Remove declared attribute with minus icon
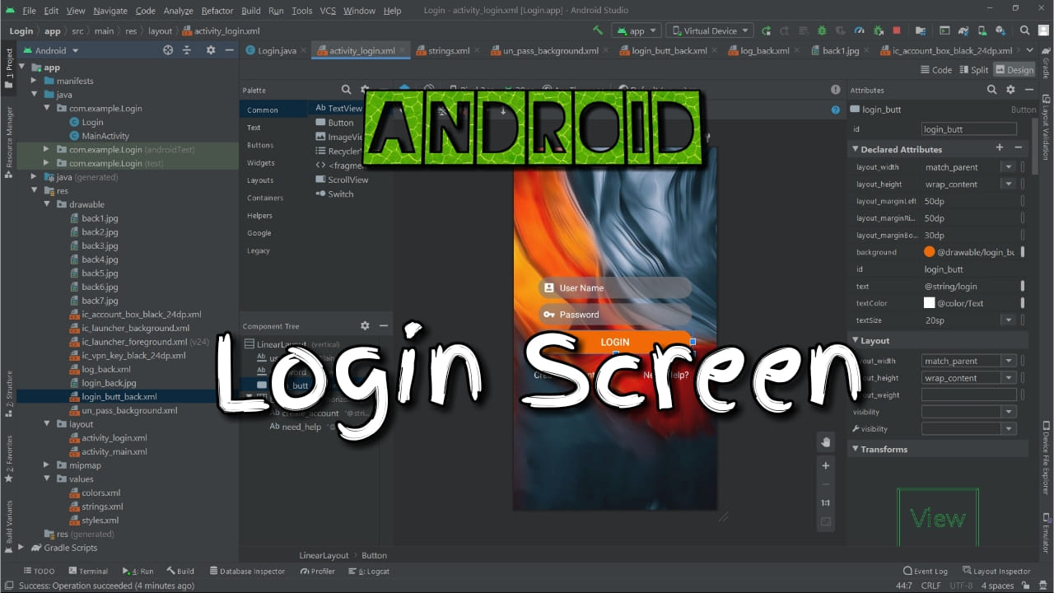The image size is (1054, 593). [1018, 148]
